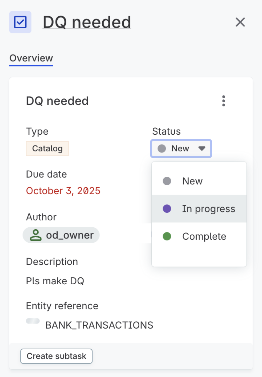Click the gray status dot next to New

pyautogui.click(x=162, y=148)
